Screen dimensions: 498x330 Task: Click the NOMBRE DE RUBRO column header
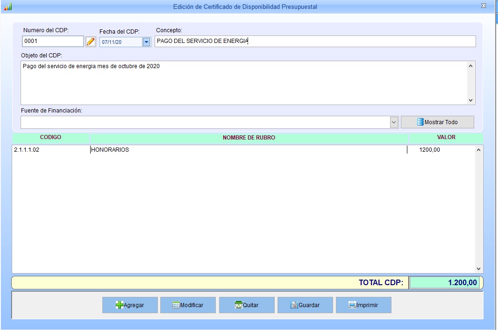tap(249, 138)
